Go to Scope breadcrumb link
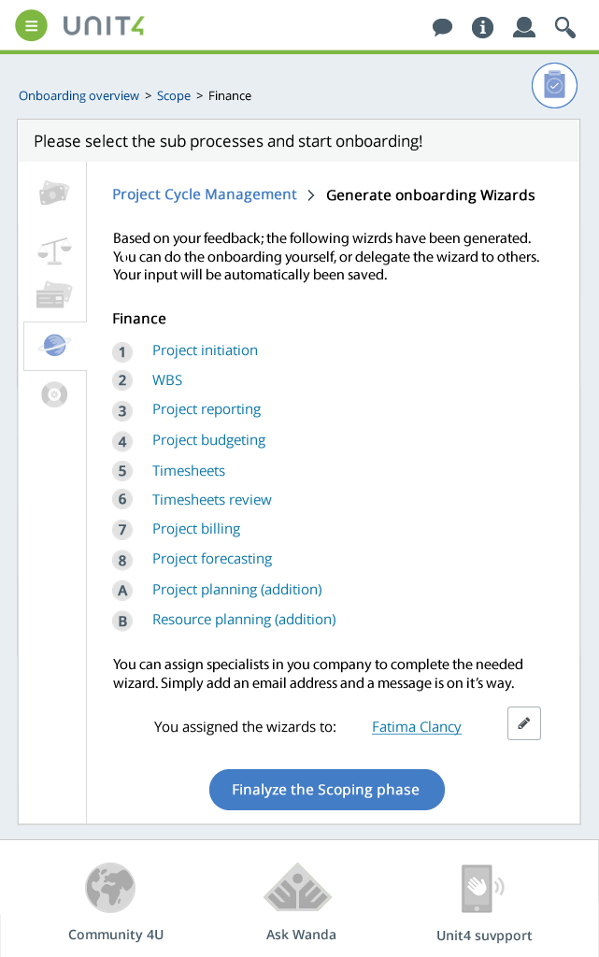599x957 pixels. 174,96
